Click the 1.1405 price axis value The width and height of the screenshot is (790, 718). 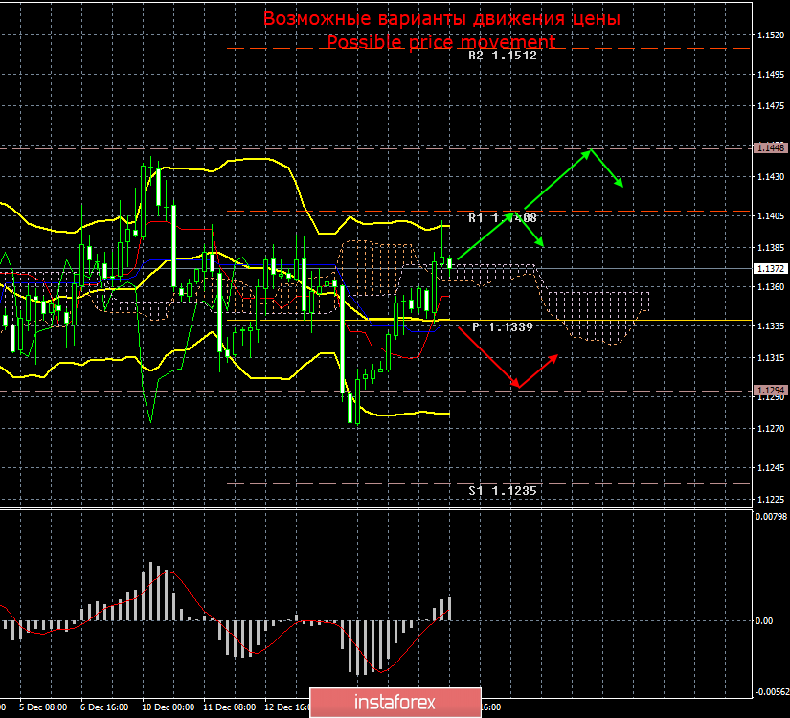point(771,215)
